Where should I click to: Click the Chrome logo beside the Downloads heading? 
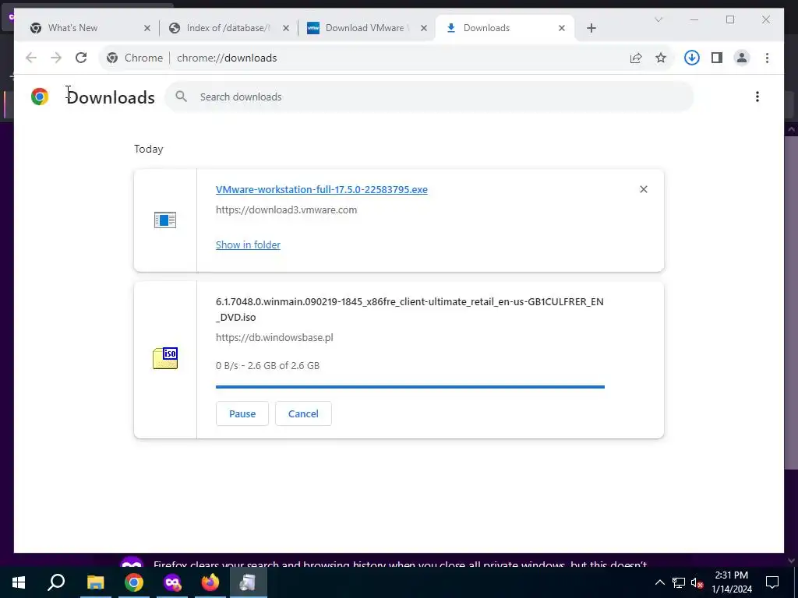pos(40,97)
